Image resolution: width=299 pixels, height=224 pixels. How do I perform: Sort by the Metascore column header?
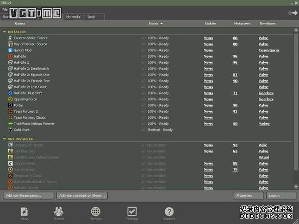click(242, 23)
